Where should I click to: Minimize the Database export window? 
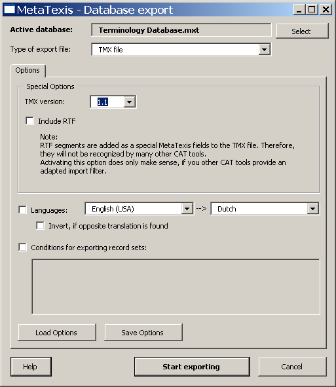point(299,10)
